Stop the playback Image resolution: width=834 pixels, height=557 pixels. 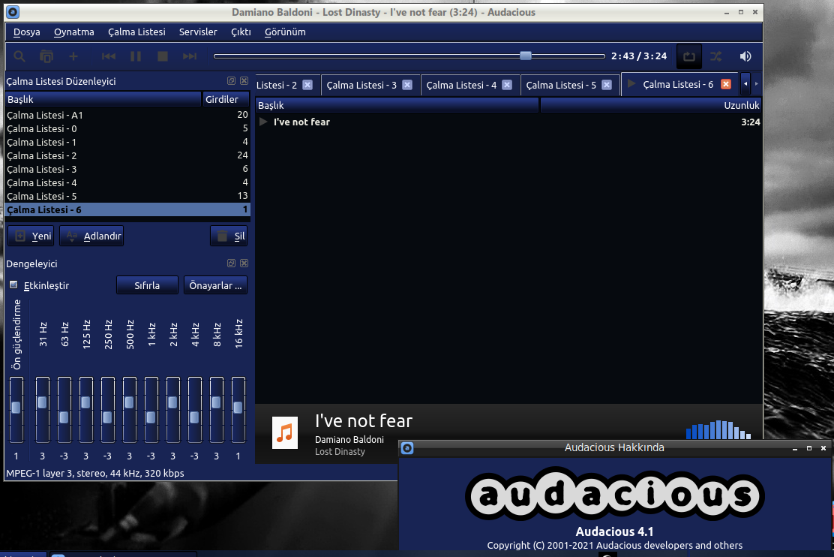click(x=163, y=56)
